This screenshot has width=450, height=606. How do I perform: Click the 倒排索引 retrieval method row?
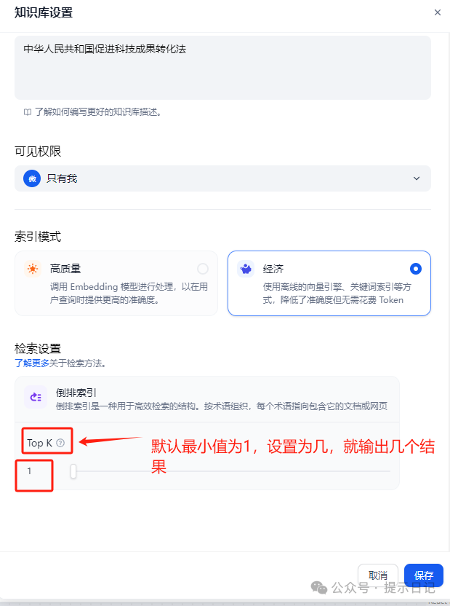207,399
